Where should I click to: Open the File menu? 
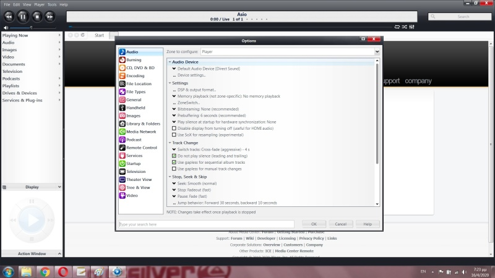[x=7, y=4]
